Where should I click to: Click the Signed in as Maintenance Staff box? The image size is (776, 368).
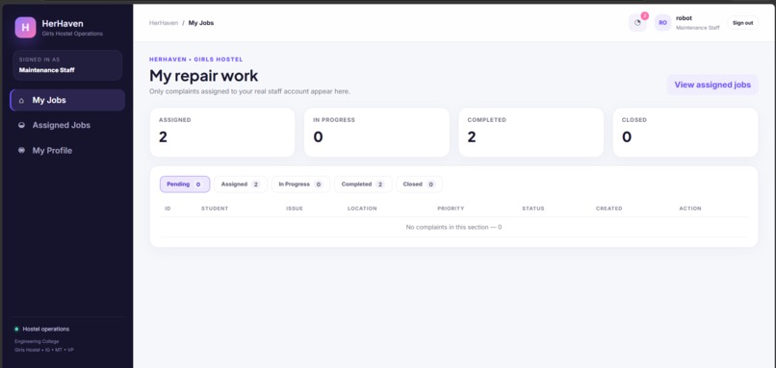tap(67, 64)
